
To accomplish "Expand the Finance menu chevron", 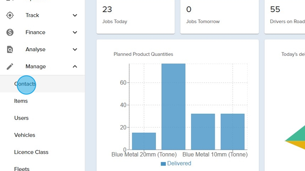I will (x=75, y=32).
